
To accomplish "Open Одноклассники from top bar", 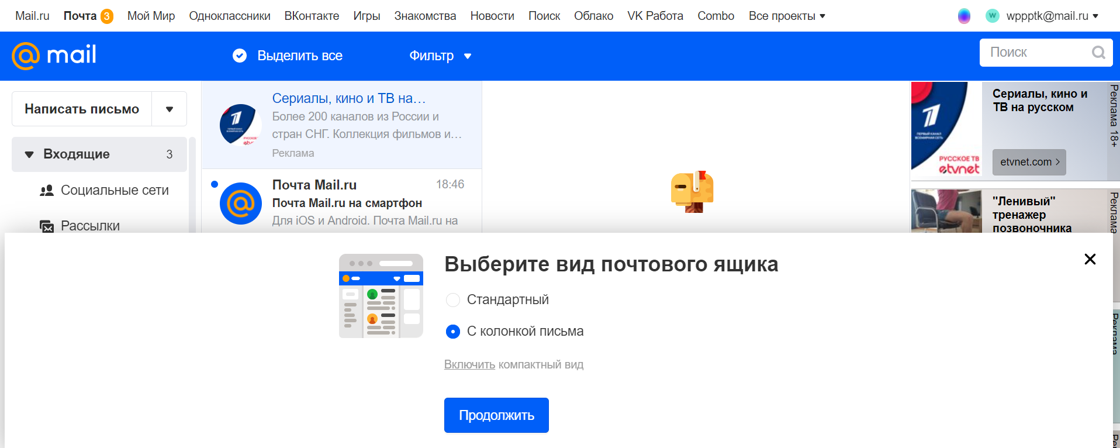I will (230, 16).
